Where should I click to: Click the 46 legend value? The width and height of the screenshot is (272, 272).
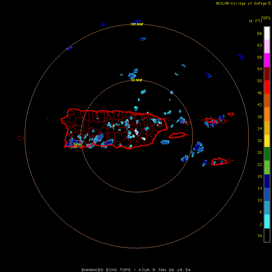click(260, 93)
